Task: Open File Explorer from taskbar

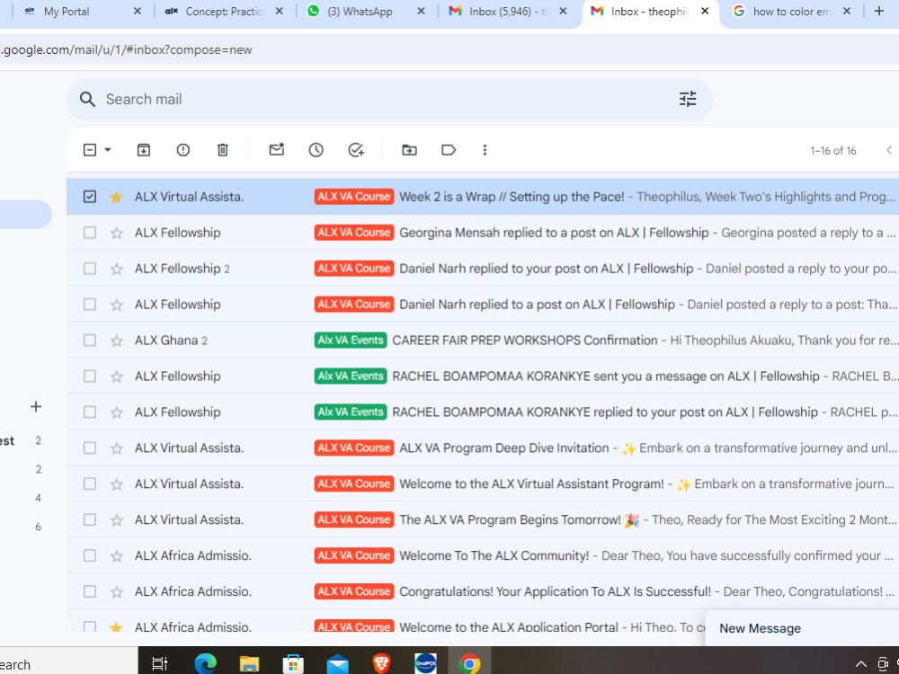Action: [x=249, y=664]
